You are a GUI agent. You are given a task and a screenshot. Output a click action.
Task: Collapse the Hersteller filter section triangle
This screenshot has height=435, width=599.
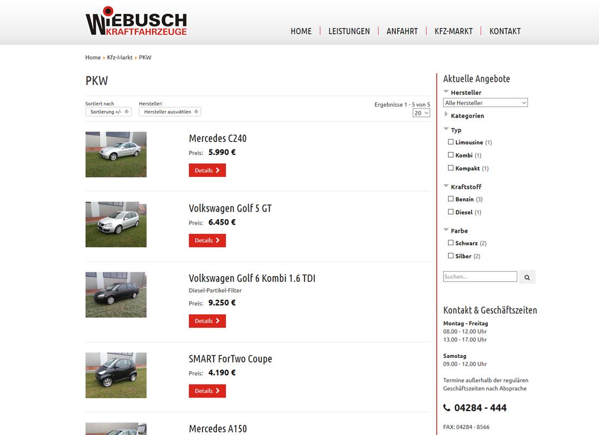(x=446, y=91)
